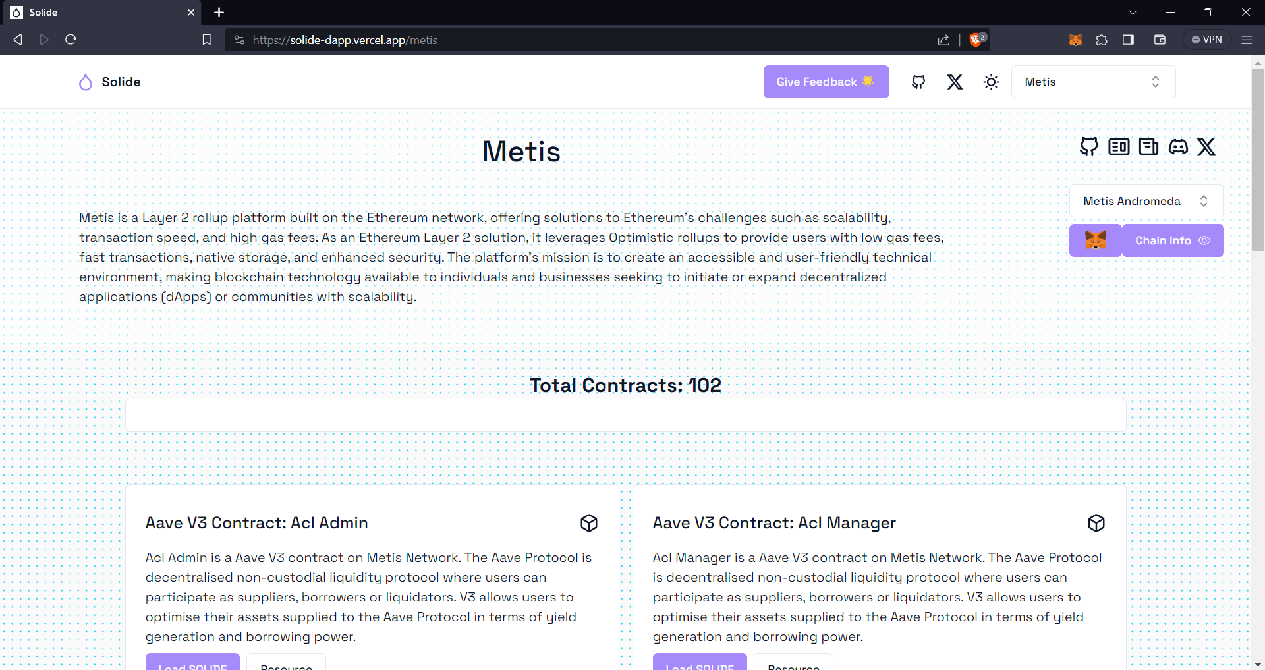The image size is (1265, 670).
Task: Open the extensions puzzle icon
Action: tap(1102, 40)
